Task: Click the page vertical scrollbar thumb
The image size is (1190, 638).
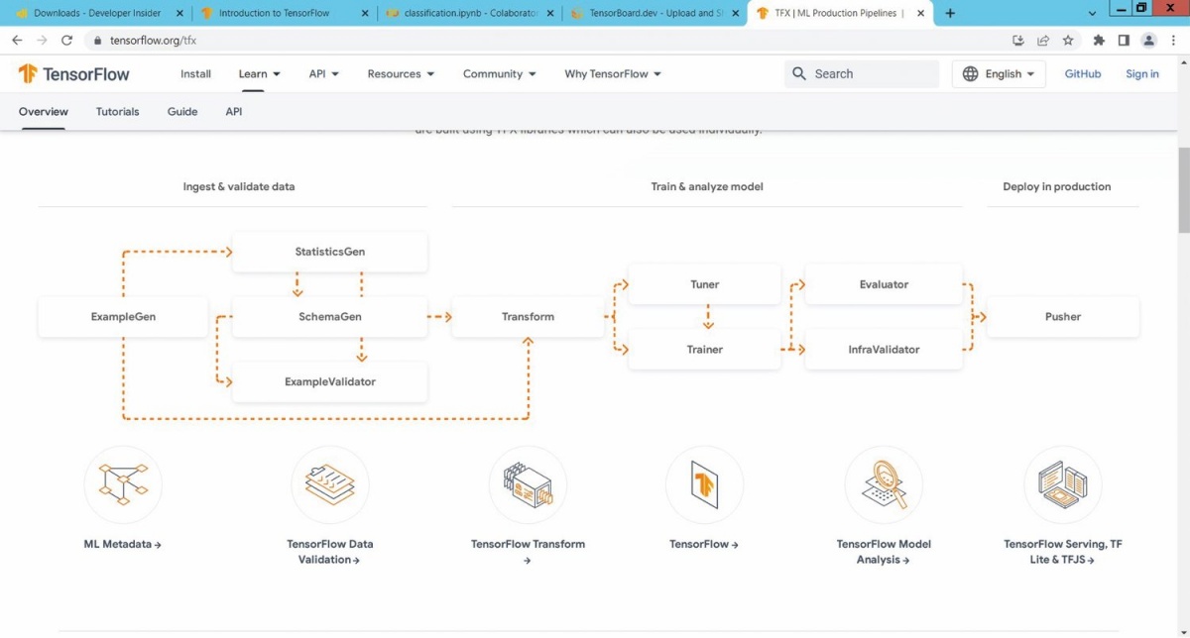Action: point(1184,190)
